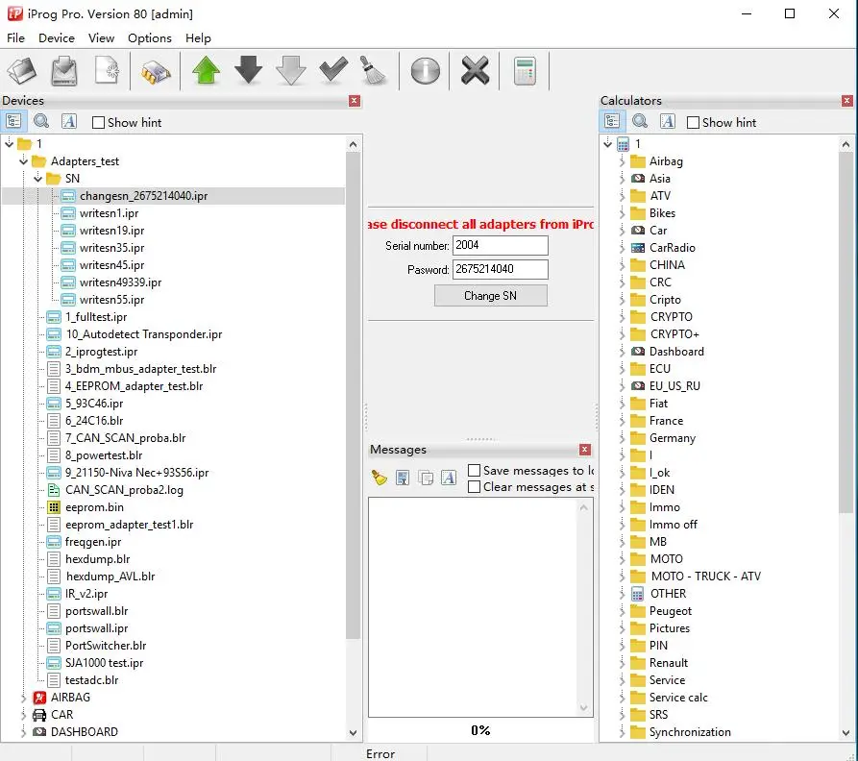Click Devices panel scroll down arrow
Image resolution: width=858 pixels, height=761 pixels.
(353, 732)
